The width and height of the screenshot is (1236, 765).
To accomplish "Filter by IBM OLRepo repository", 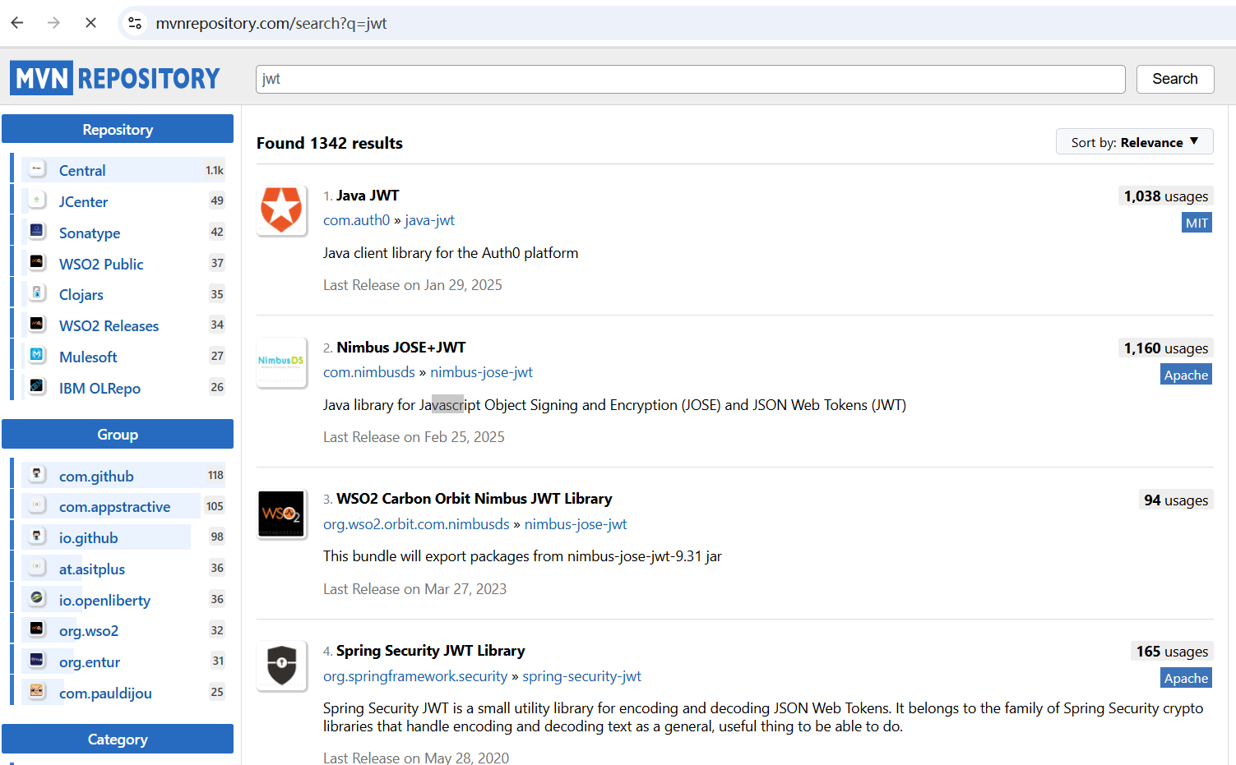I will (100, 388).
